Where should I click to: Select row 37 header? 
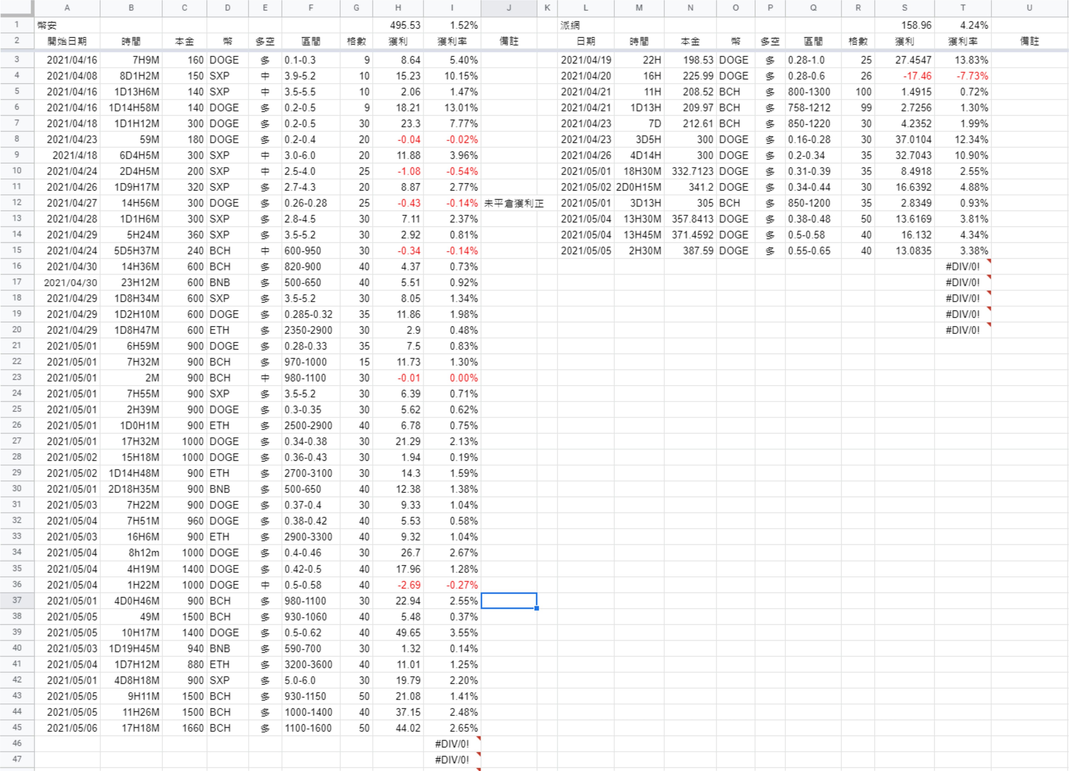[17, 600]
